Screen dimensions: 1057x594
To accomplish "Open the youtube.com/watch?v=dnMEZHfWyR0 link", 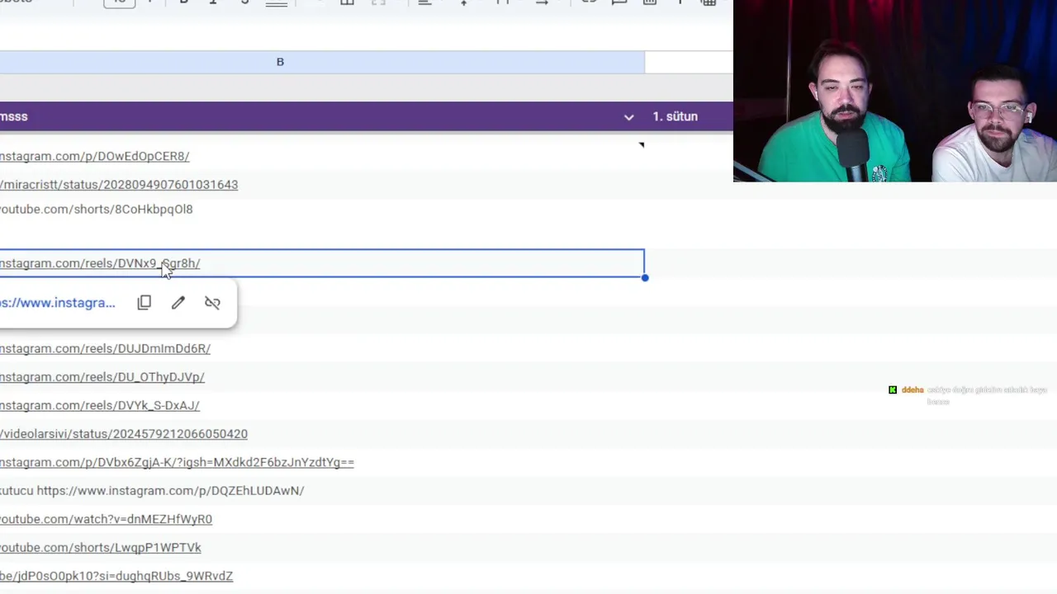I will (x=106, y=519).
